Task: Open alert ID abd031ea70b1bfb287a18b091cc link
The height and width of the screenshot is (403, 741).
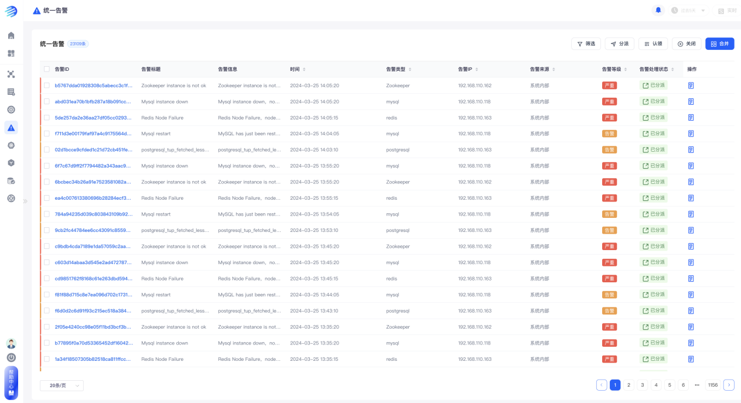Action: click(x=93, y=101)
